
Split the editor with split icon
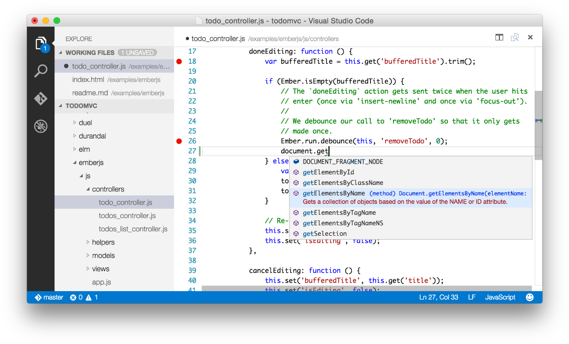tap(499, 38)
